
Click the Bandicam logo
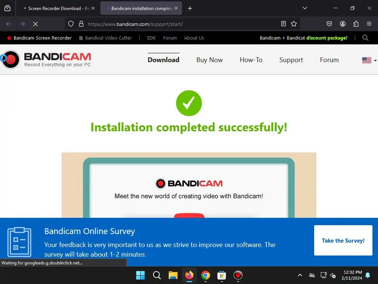[x=46, y=60]
